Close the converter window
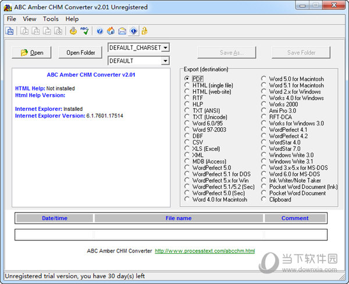Image resolution: width=349 pixels, height=284 pixels. (x=334, y=5)
